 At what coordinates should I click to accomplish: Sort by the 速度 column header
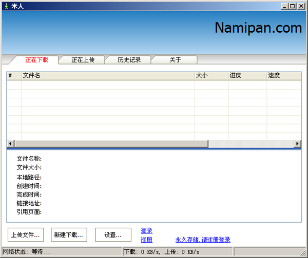click(284, 76)
